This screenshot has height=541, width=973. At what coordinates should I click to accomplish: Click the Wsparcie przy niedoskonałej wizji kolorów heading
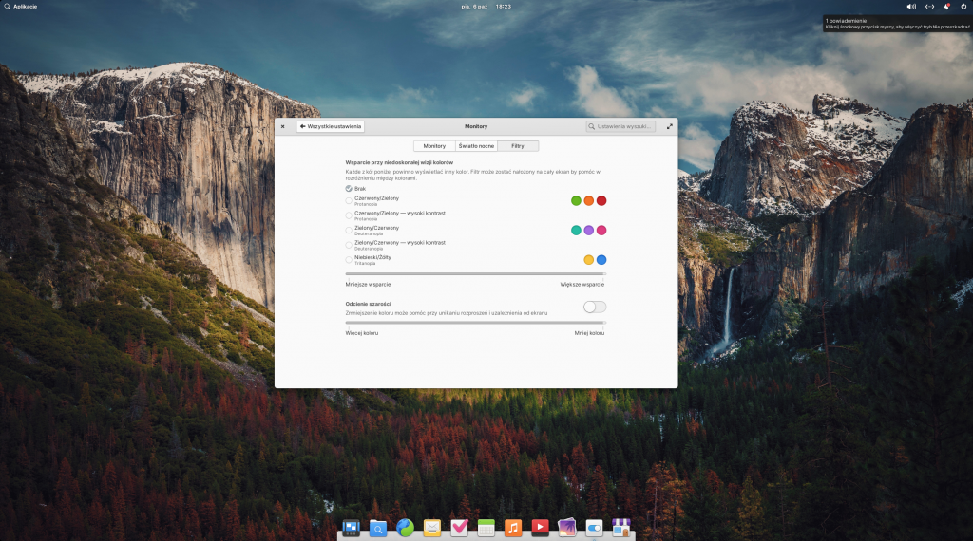(x=399, y=162)
